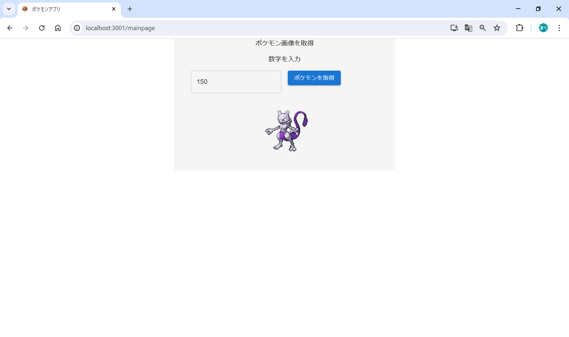Focus the address bar URL localhost:3001/mainpage

pos(120,28)
